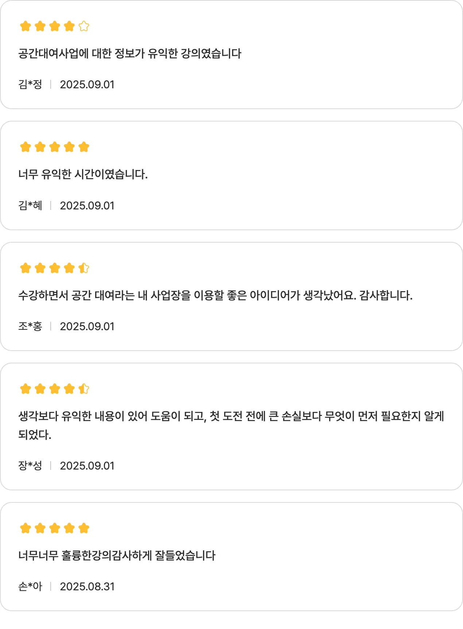
Task: Click the review text starting "생각보다 유익한 내용이"
Action: pos(231,416)
